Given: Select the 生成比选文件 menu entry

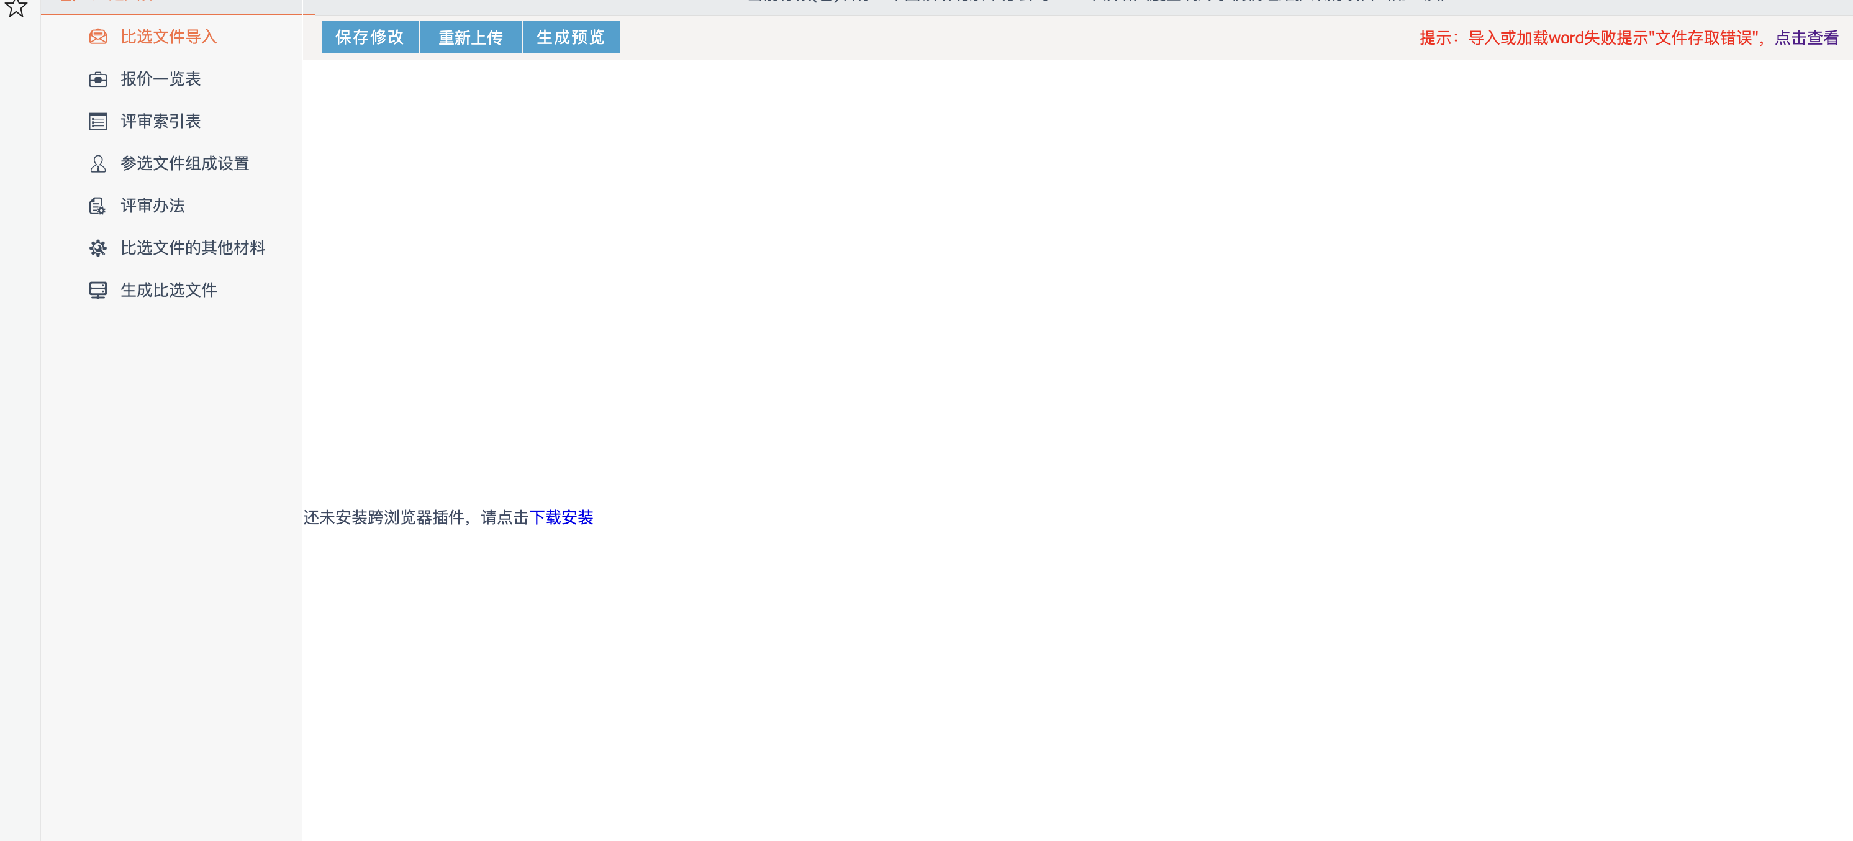Looking at the screenshot, I should [x=168, y=290].
